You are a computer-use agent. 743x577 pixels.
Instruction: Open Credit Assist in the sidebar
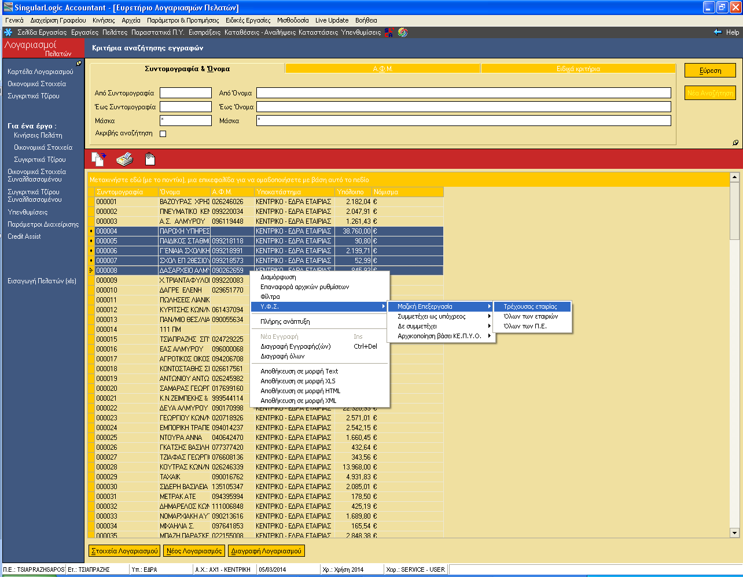pyautogui.click(x=24, y=236)
